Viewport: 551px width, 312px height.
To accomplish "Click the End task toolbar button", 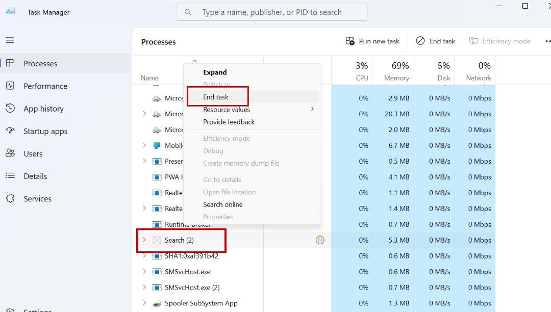I will click(435, 41).
